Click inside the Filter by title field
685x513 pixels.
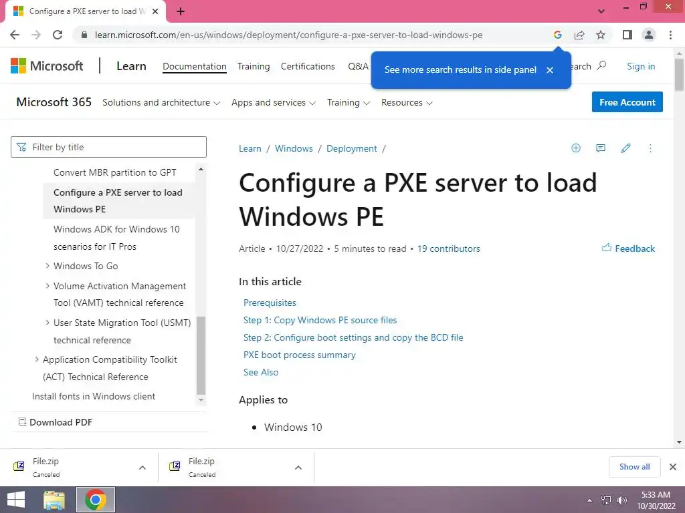pyautogui.click(x=108, y=147)
